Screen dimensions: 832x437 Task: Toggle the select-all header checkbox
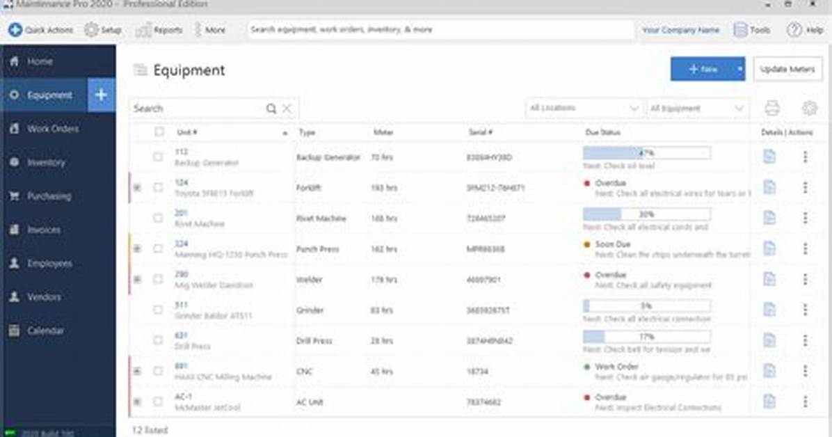159,131
